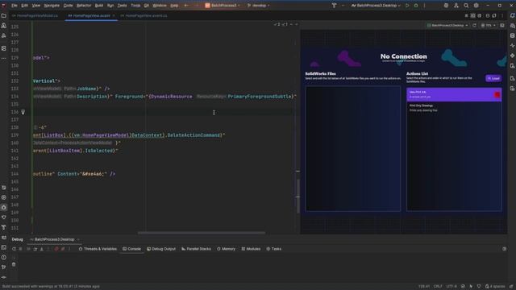516x290 pixels.
Task: Click the debug panel layout icon on the right
Action: tap(504, 249)
